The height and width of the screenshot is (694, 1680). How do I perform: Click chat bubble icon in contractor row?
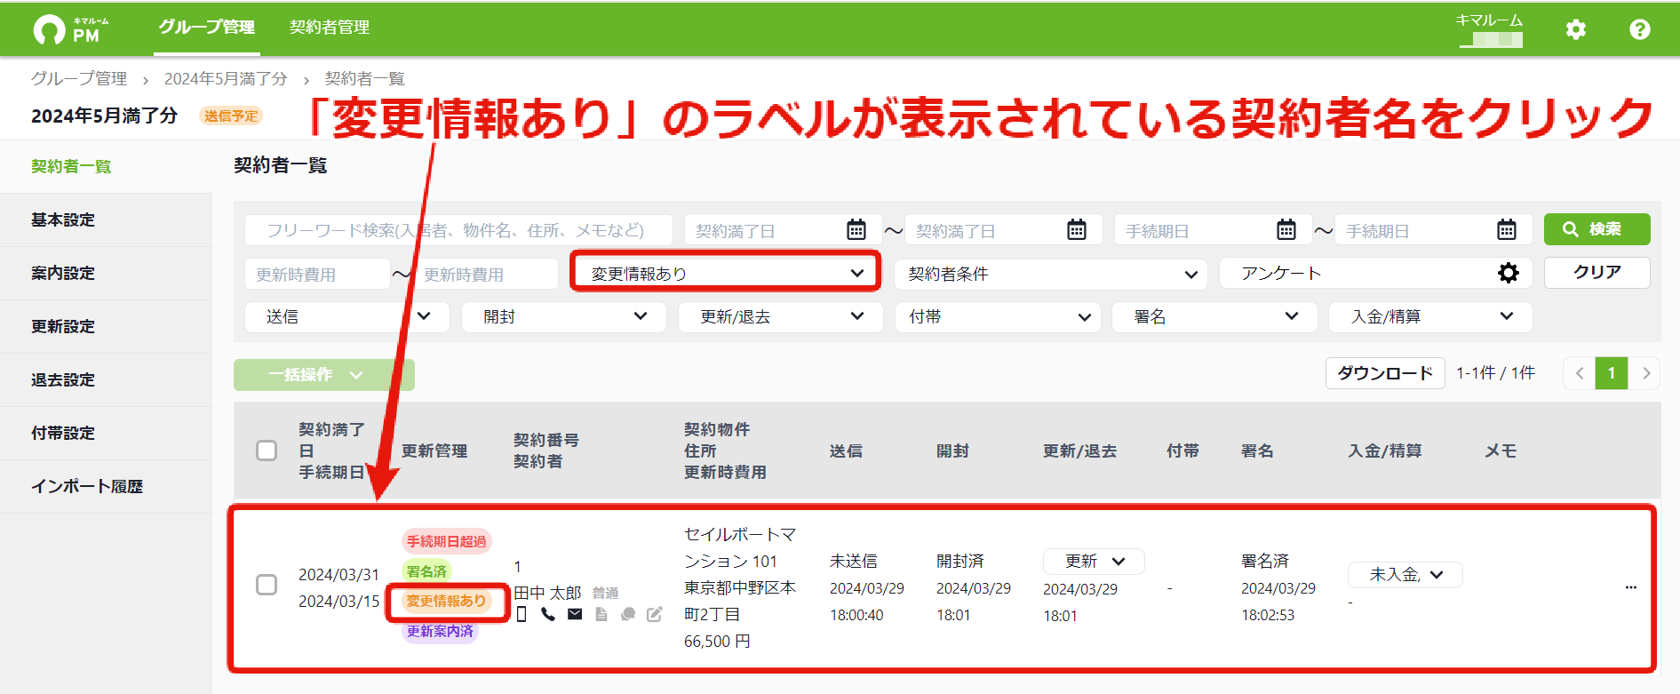628,614
